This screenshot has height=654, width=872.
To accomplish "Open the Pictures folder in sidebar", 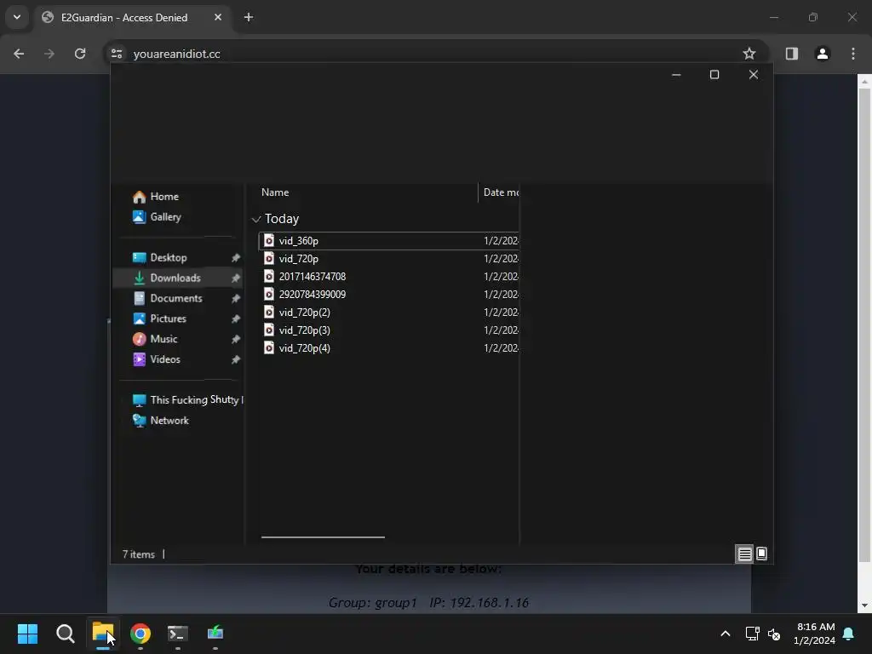I will pyautogui.click(x=159, y=318).
